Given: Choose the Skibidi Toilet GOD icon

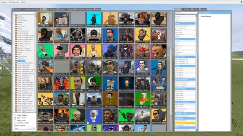Looking at the screenshot, I should point(77,84).
